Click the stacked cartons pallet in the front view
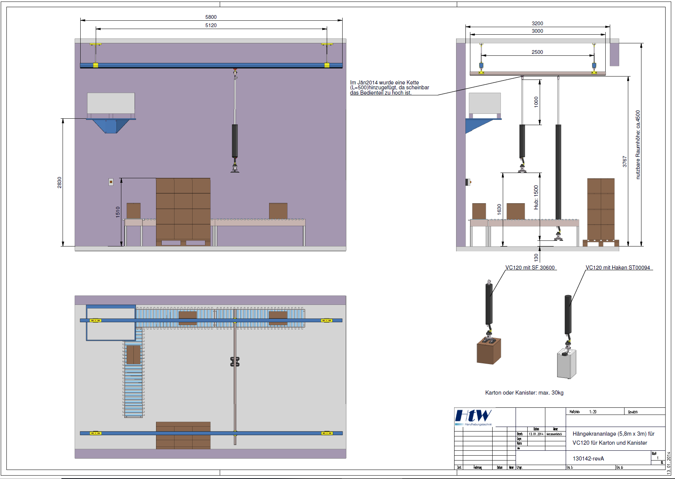Screen dimensions: 675x479 (x=183, y=212)
